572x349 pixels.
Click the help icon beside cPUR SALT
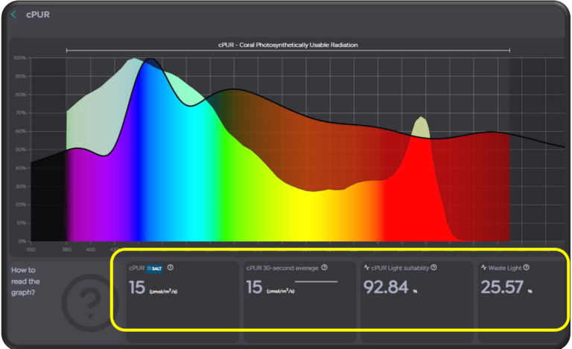[171, 268]
